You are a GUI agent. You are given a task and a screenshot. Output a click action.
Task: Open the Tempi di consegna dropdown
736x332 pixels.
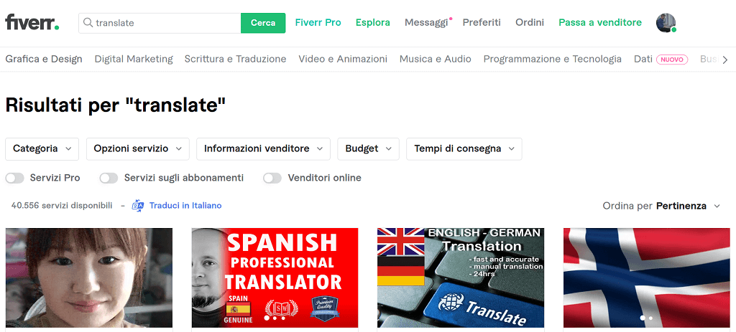tap(464, 149)
